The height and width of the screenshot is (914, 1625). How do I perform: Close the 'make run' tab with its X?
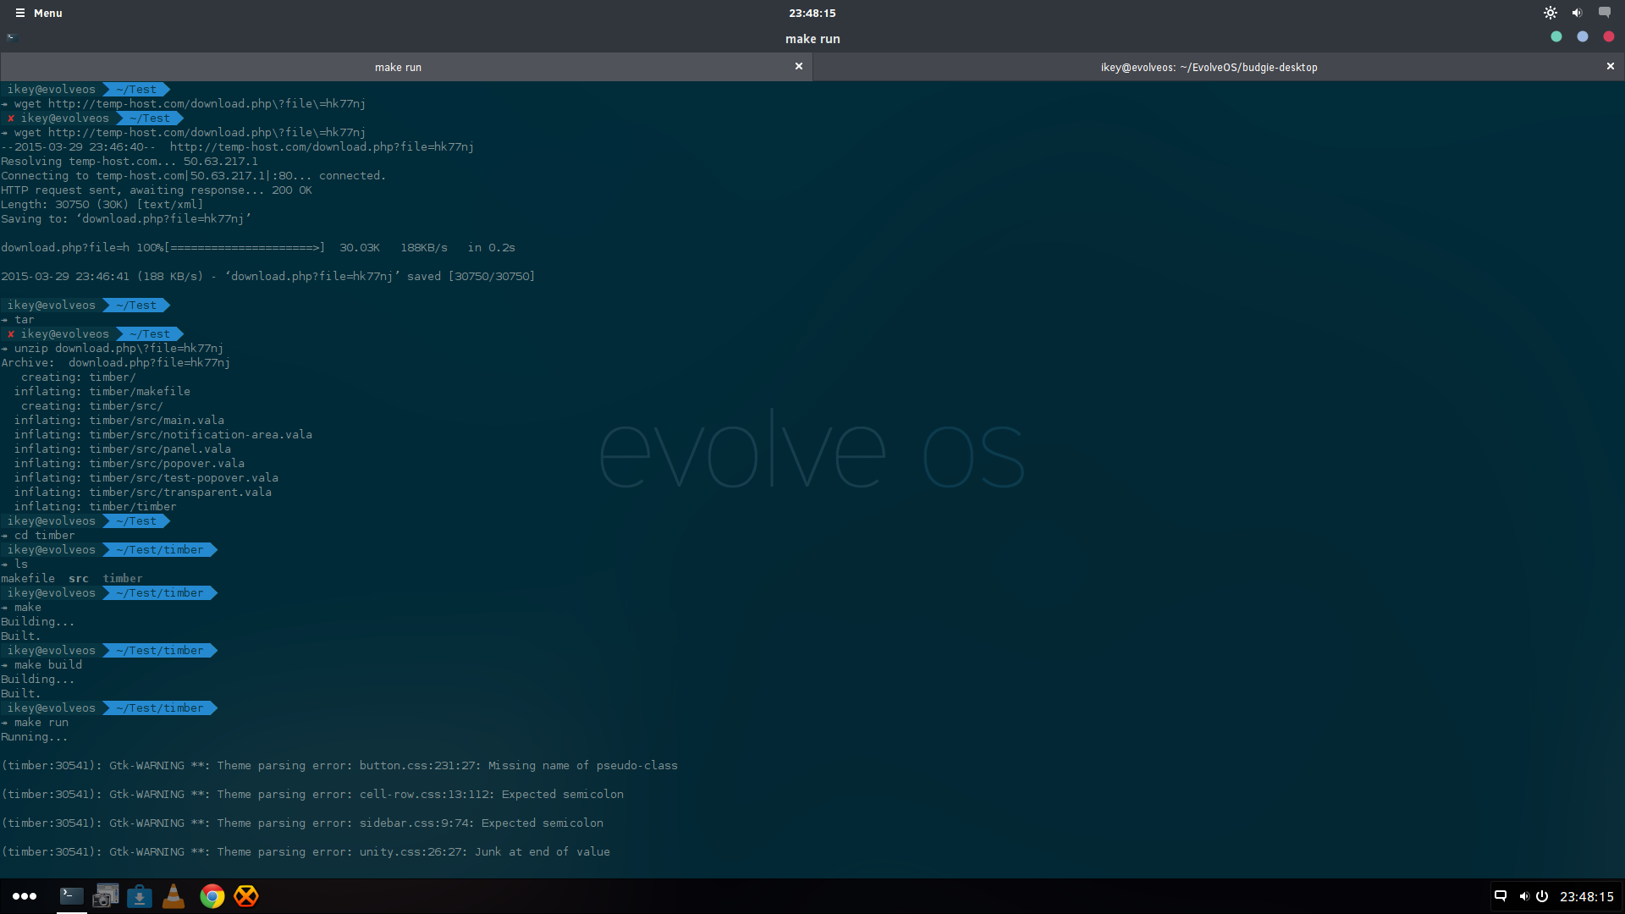click(798, 66)
